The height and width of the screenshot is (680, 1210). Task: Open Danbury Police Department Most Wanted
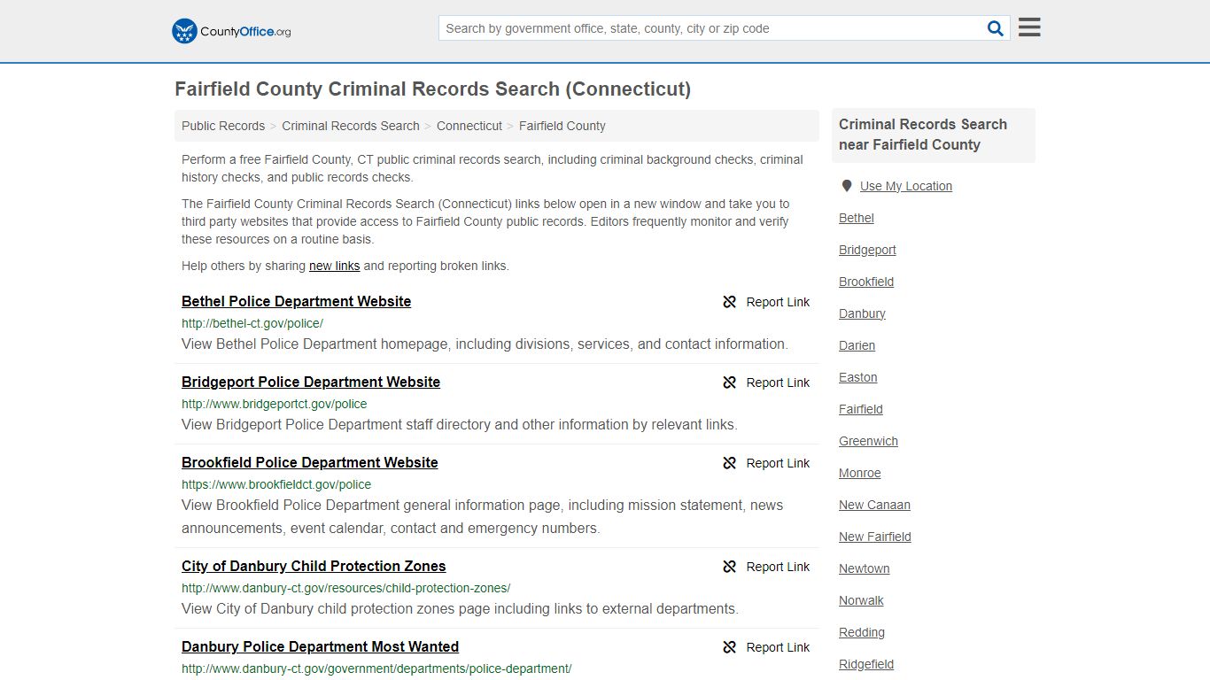tap(320, 646)
